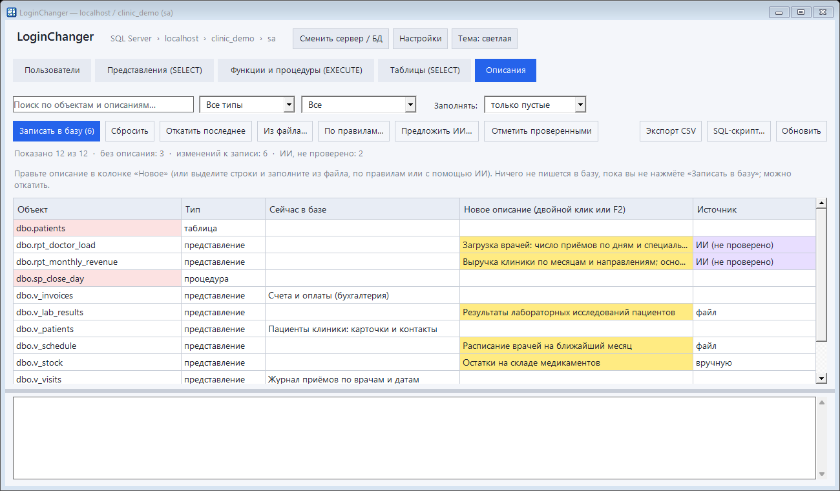Open Настройки
Image resolution: width=840 pixels, height=491 pixels.
pyautogui.click(x=420, y=39)
